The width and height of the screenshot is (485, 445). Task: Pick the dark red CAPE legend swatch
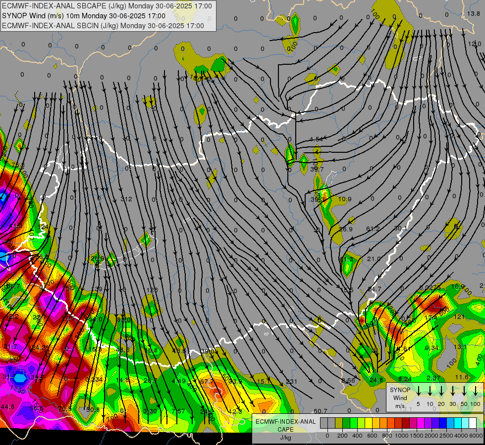click(406, 423)
